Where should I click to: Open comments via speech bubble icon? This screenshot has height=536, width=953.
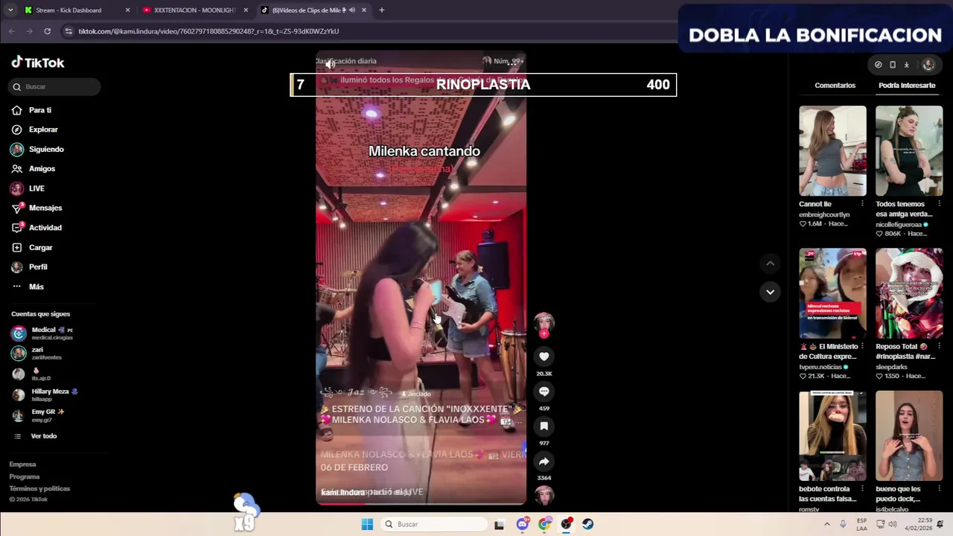pos(544,392)
